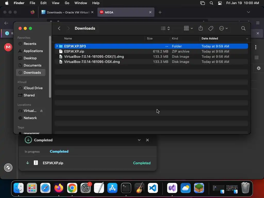264x198 pixels.
Task: Switch to Completed transfers tab
Action: click(59, 151)
